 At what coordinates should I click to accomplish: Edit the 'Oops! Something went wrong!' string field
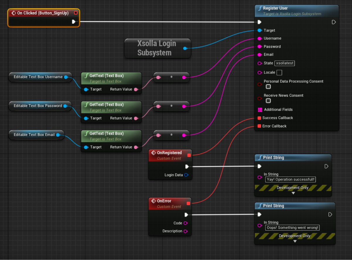(x=292, y=228)
